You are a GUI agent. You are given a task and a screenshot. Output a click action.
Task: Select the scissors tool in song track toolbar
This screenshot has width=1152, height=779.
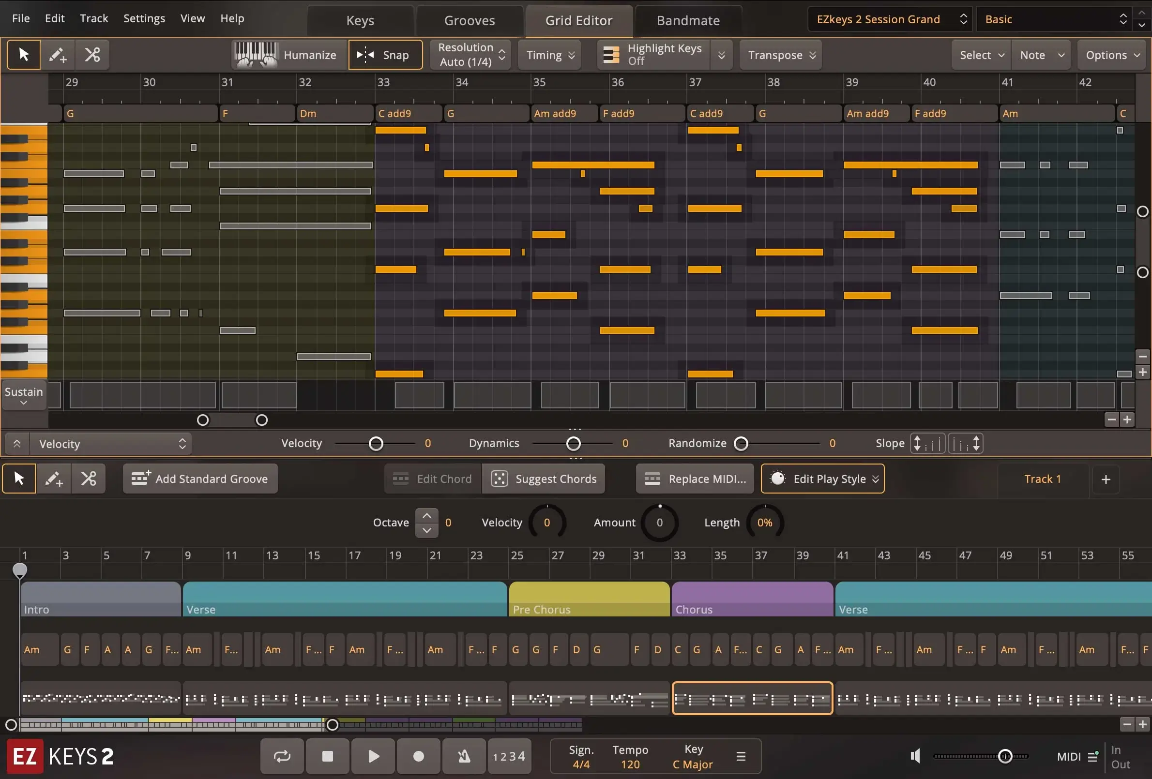coord(89,479)
